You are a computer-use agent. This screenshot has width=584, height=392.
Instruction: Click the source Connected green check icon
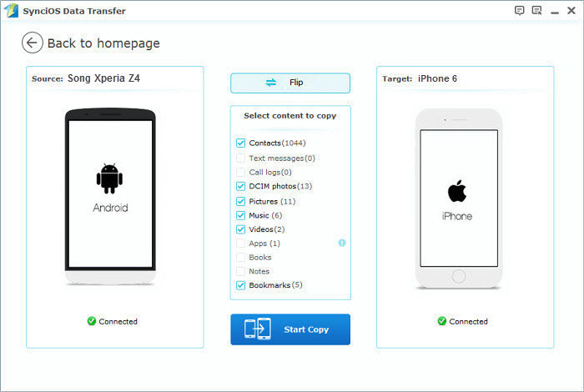point(92,321)
